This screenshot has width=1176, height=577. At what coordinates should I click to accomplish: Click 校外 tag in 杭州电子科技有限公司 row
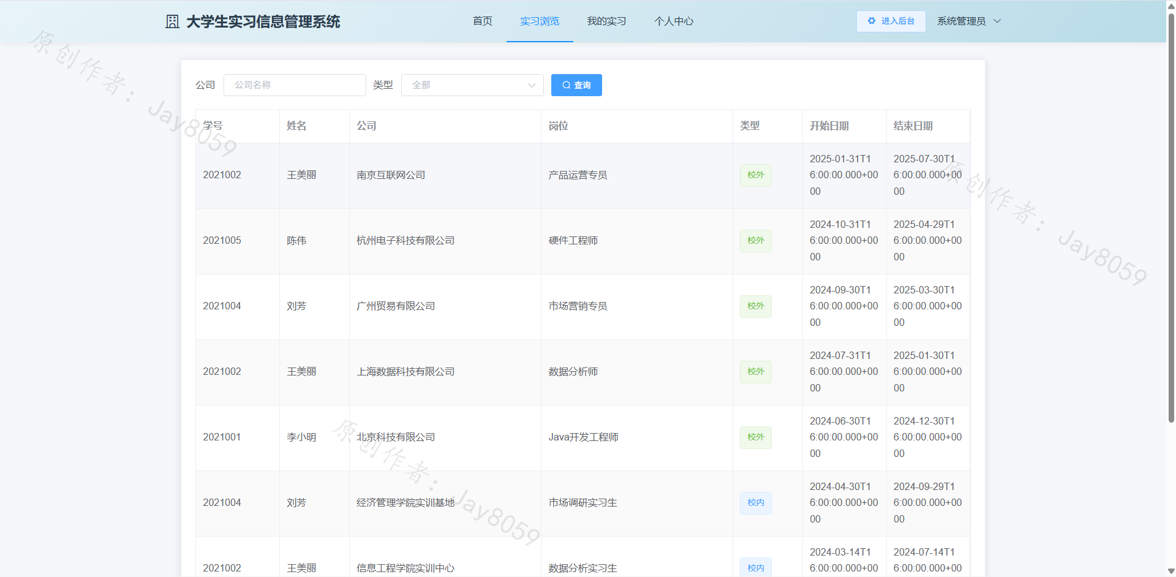(756, 241)
